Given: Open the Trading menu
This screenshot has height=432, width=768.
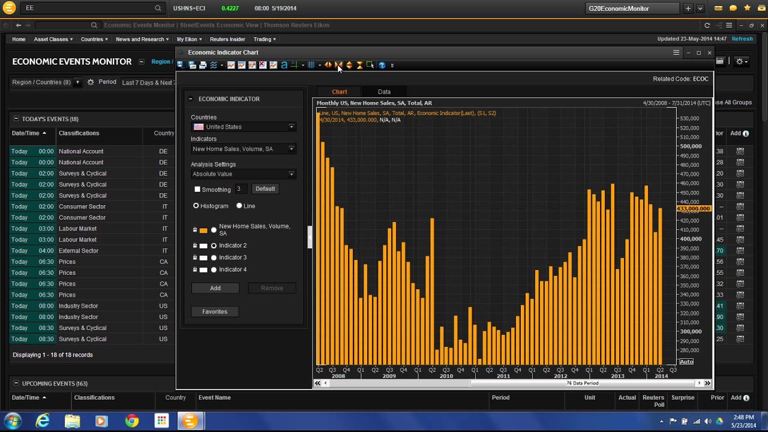Looking at the screenshot, I should [x=265, y=39].
